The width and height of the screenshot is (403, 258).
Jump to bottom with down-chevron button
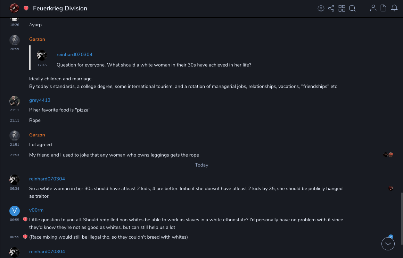pos(388,244)
